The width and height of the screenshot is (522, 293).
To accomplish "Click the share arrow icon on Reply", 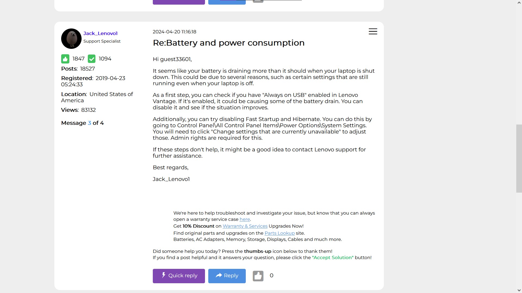I will click(219, 275).
